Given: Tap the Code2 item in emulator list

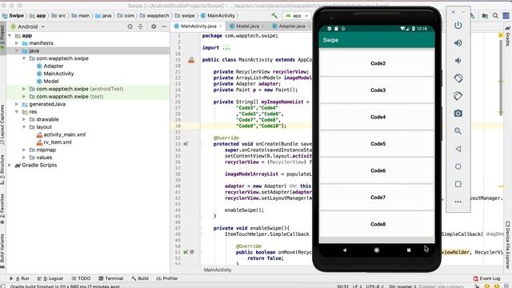Looking at the screenshot, I should [377, 63].
